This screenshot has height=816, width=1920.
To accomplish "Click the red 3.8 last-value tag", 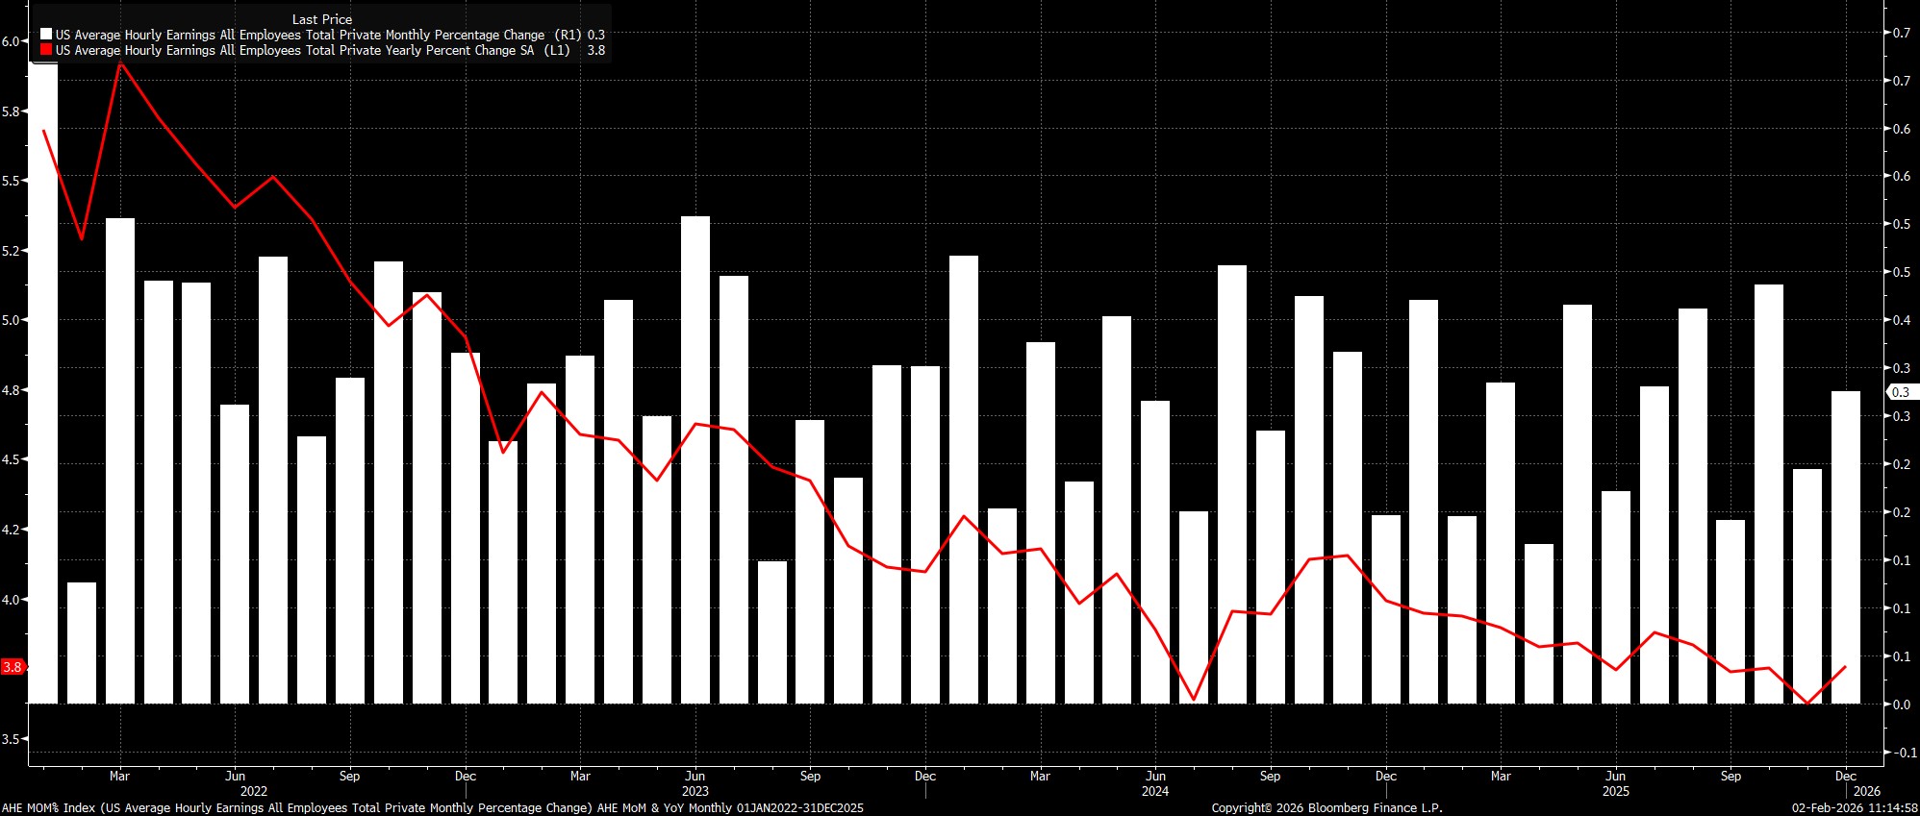I will click(13, 667).
